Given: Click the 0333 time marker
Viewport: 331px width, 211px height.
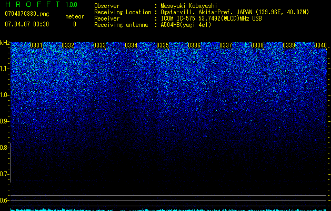Looking at the screenshot, I should click(99, 45).
